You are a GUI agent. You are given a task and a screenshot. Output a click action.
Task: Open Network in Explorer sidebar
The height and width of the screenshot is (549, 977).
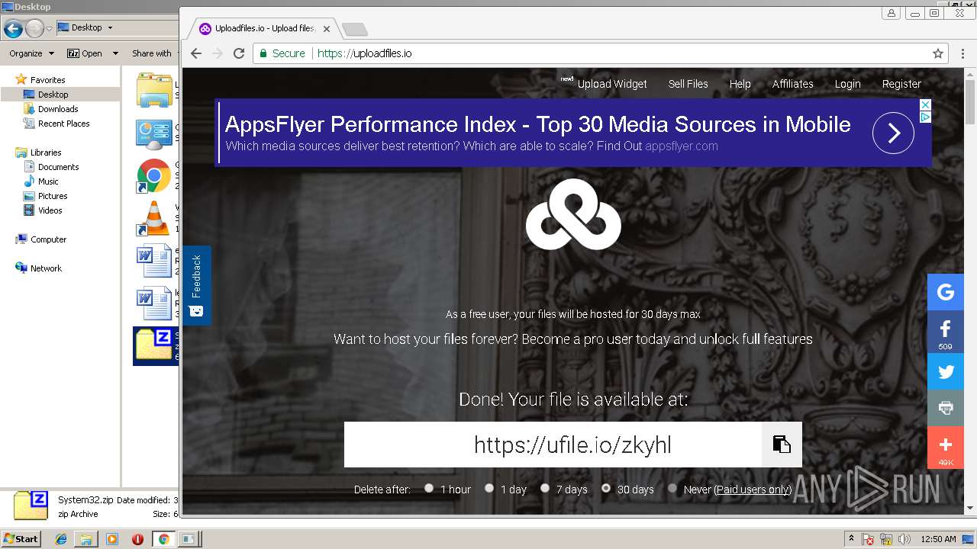pos(46,268)
